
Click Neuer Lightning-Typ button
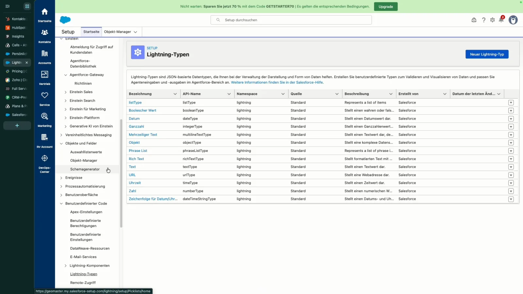coord(487,54)
